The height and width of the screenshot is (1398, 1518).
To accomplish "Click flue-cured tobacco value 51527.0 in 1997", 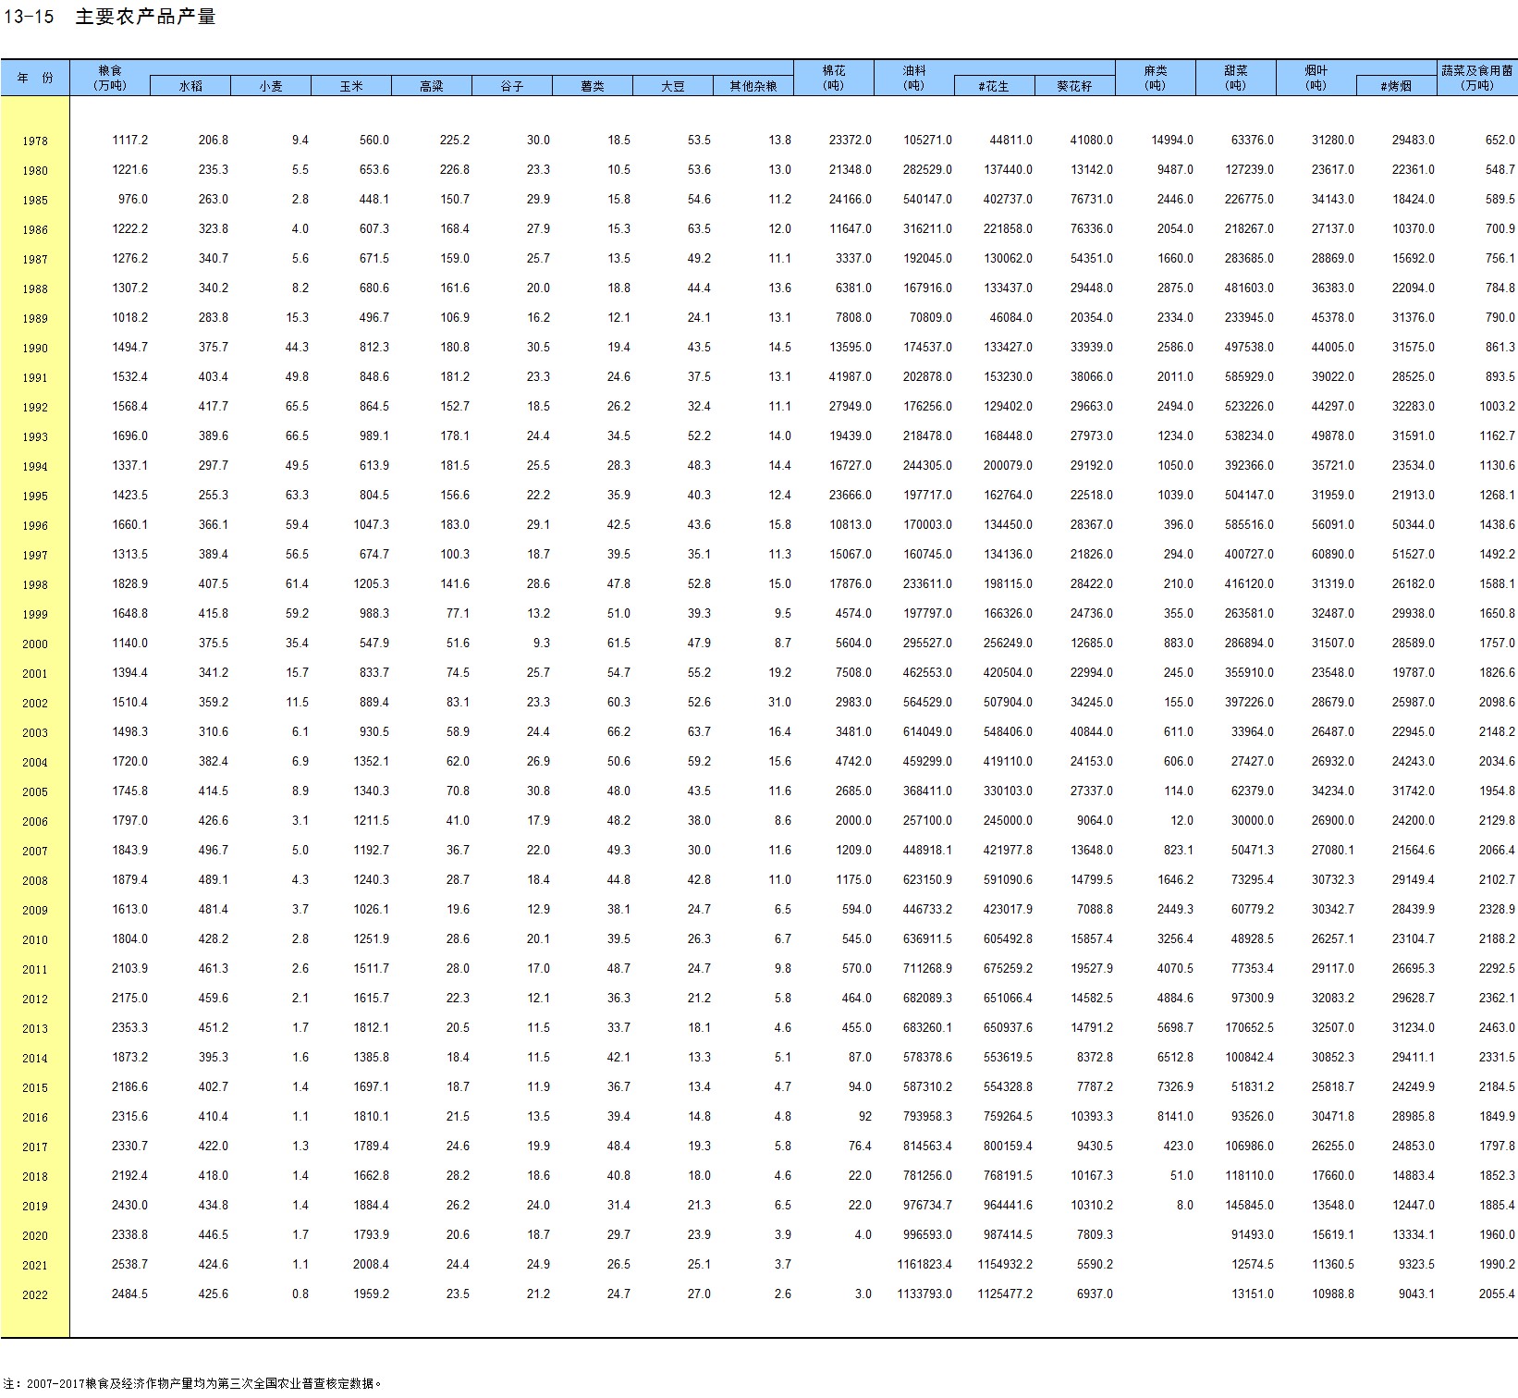I will coord(1414,555).
